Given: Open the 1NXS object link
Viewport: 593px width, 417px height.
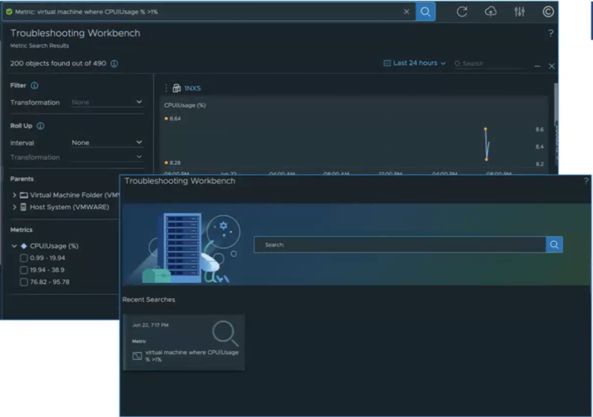Looking at the screenshot, I should click(192, 88).
